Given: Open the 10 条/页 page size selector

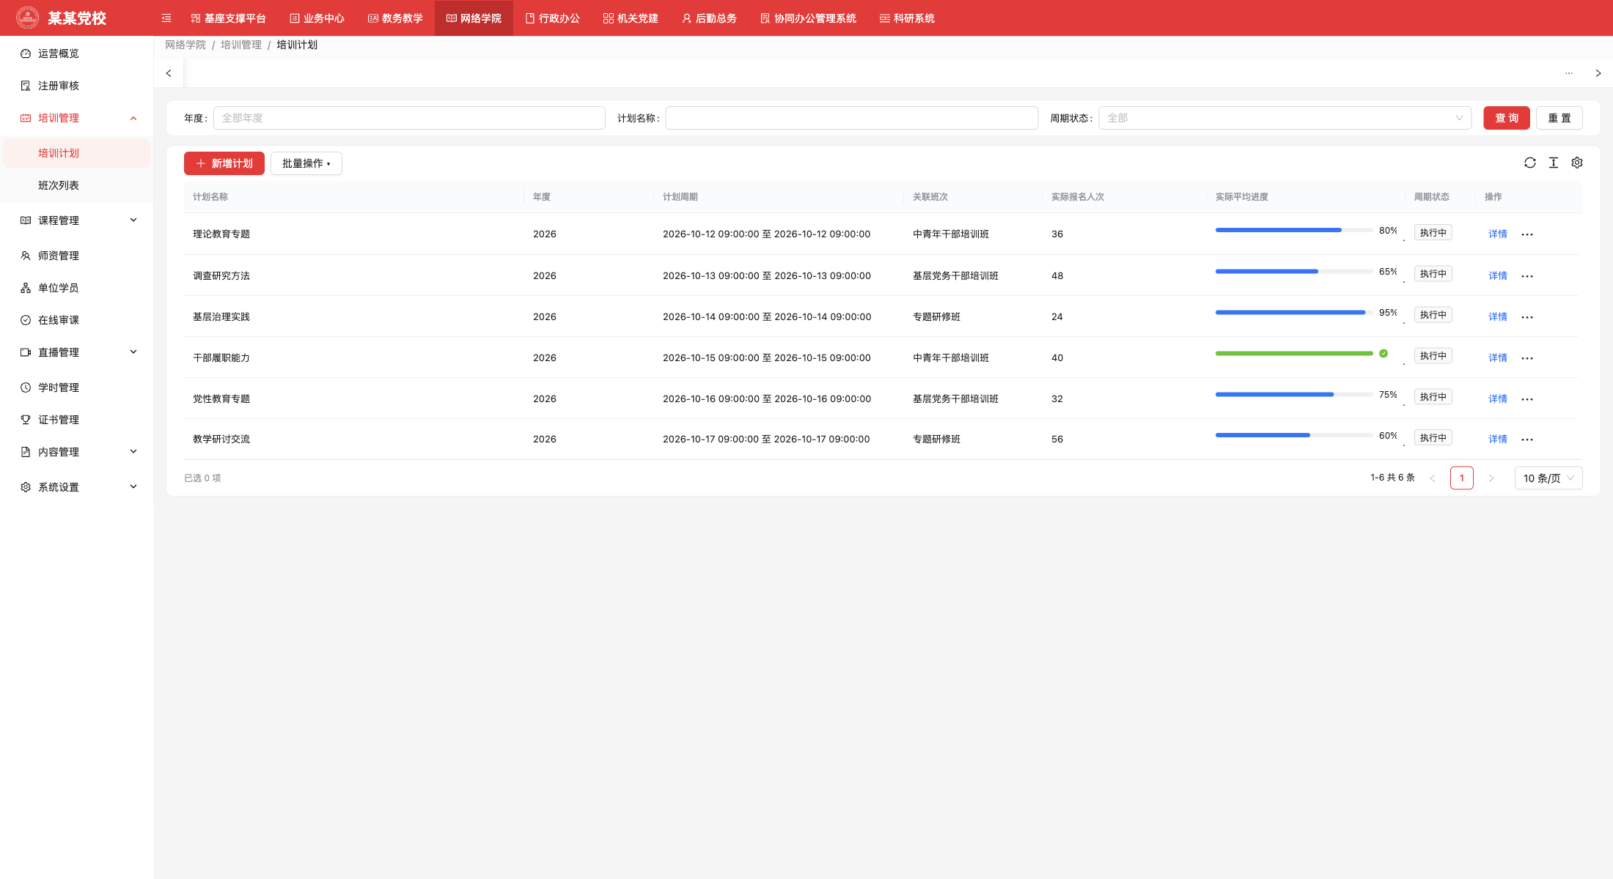Looking at the screenshot, I should click(x=1548, y=478).
